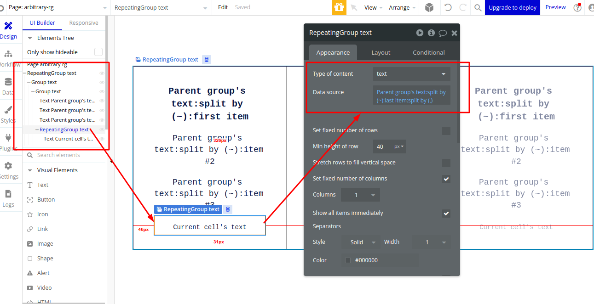
Task: Pick the Shape visual element
Action: [x=45, y=258]
